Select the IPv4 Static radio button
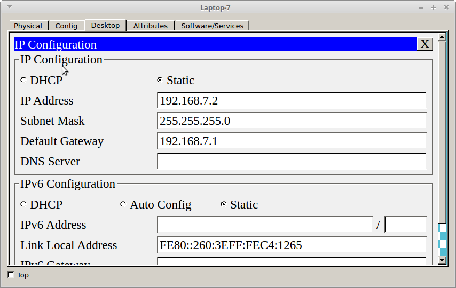456x288 pixels. coord(160,80)
